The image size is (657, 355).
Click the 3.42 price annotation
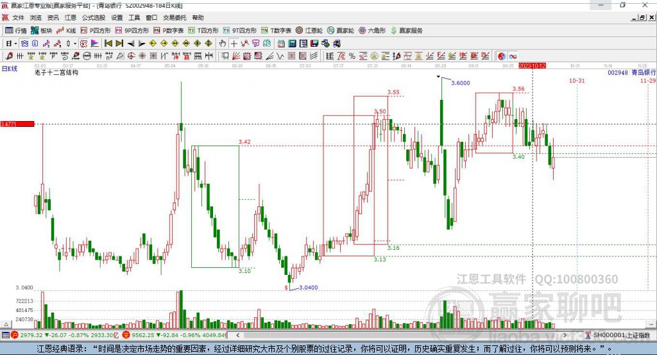[244, 142]
